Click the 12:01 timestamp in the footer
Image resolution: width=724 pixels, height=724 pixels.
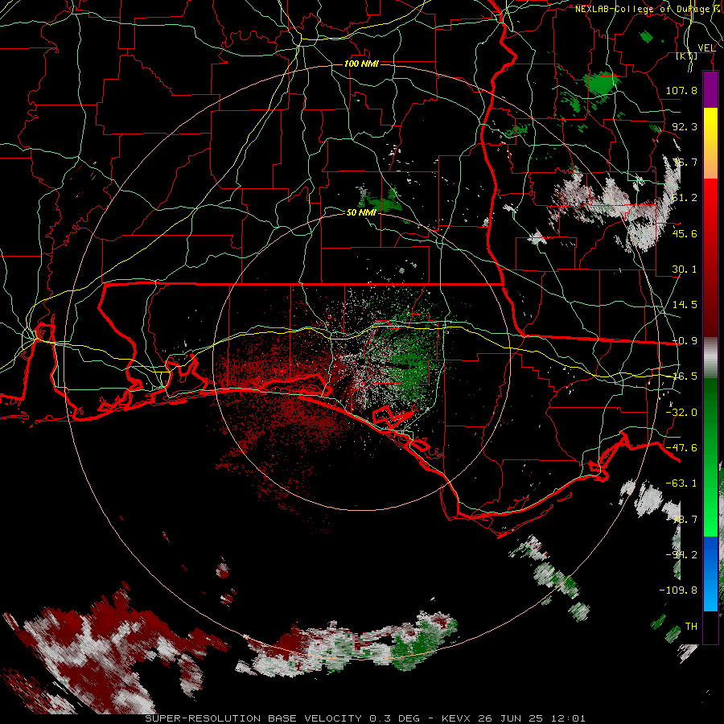[569, 718]
